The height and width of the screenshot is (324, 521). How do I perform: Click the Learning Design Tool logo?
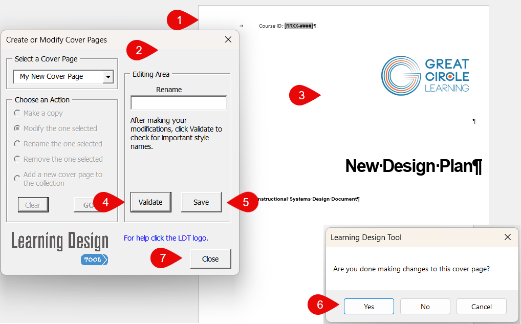coord(60,247)
